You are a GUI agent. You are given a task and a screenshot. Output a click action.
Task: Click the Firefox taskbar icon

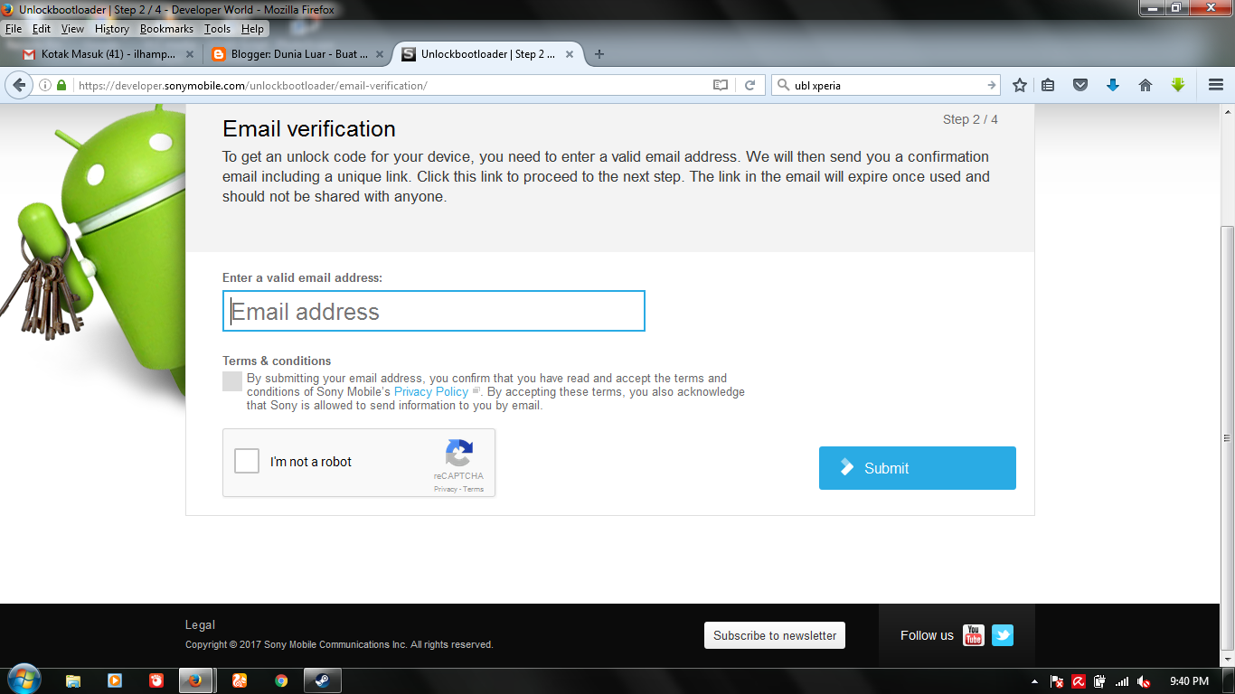pyautogui.click(x=195, y=680)
